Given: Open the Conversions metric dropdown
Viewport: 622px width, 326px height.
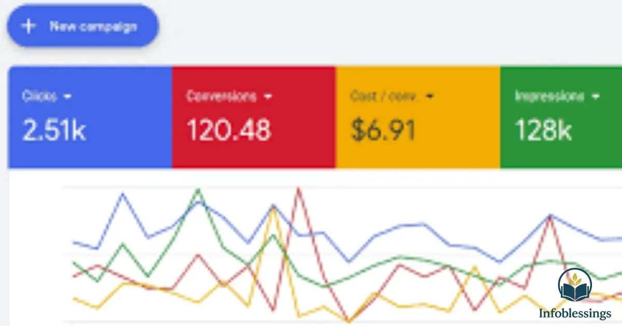Looking at the screenshot, I should point(268,96).
